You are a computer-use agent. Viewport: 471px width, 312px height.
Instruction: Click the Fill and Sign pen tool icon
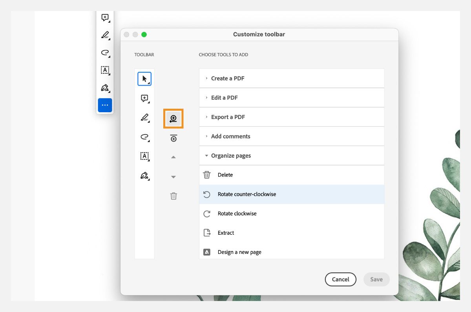pyautogui.click(x=144, y=175)
